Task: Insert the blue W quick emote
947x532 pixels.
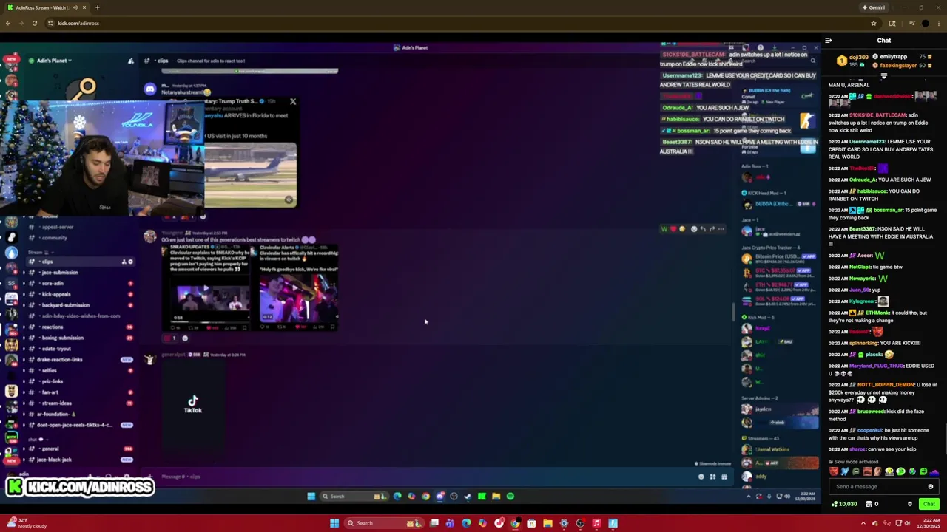Action: point(845,471)
